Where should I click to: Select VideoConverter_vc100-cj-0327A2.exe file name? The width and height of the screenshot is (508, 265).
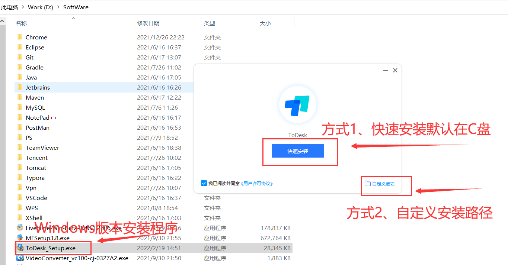point(77,258)
